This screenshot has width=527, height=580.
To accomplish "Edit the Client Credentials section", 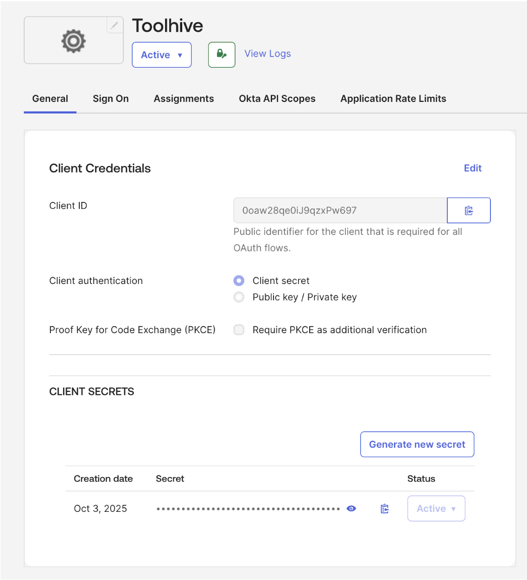I will tap(472, 168).
